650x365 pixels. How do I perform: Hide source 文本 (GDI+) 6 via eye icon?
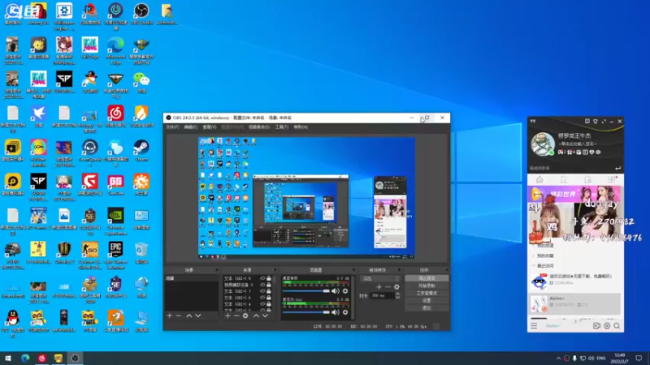[262, 298]
